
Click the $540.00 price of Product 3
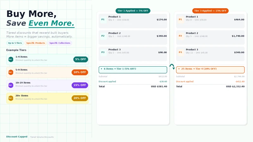tap(239, 52)
